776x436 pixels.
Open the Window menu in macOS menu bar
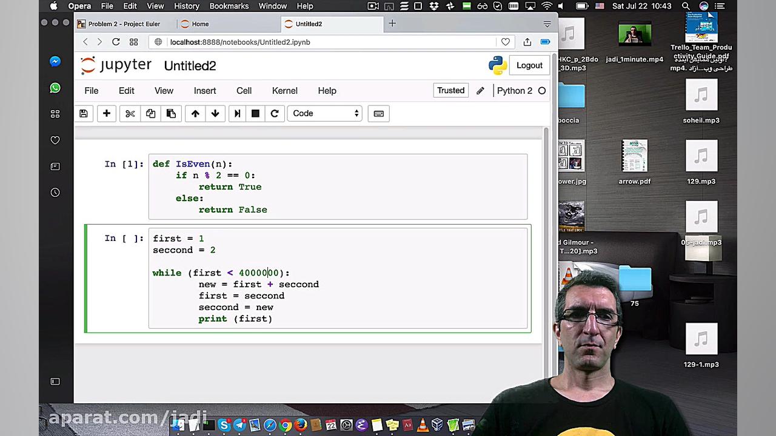(x=273, y=6)
